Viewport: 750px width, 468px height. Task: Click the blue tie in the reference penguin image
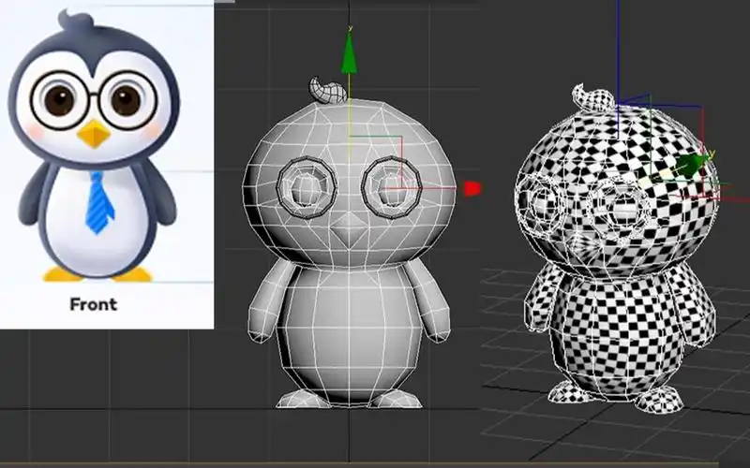[x=99, y=203]
